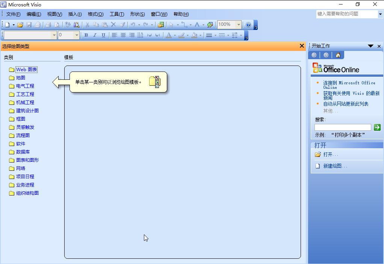
Task: Open the task pane title dropdown arrow
Action: pyautogui.click(x=370, y=46)
